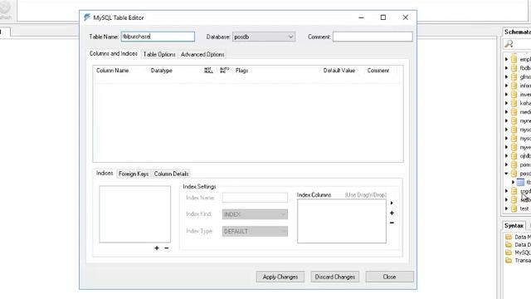Screen dimensions: 531x299
Task: Switch to the Table Options tab
Action: (x=159, y=54)
